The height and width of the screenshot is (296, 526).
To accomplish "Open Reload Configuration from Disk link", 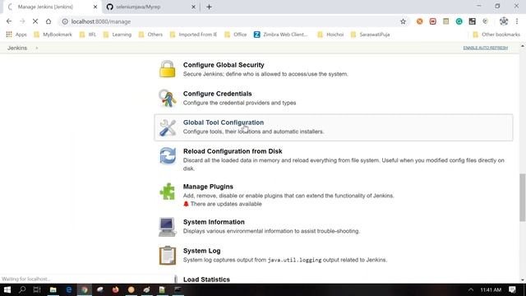I will [x=233, y=151].
